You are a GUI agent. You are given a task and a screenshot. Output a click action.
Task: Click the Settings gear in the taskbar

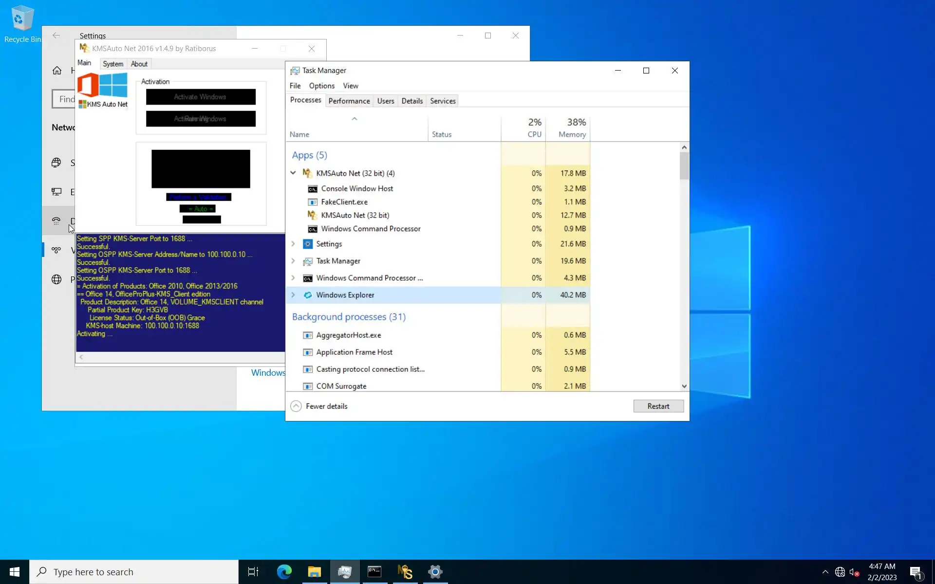435,572
